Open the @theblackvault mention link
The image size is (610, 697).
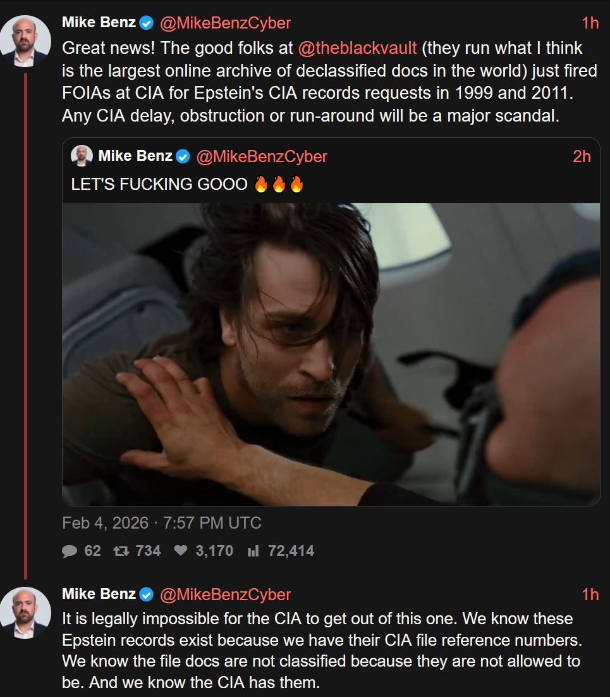tap(357, 48)
